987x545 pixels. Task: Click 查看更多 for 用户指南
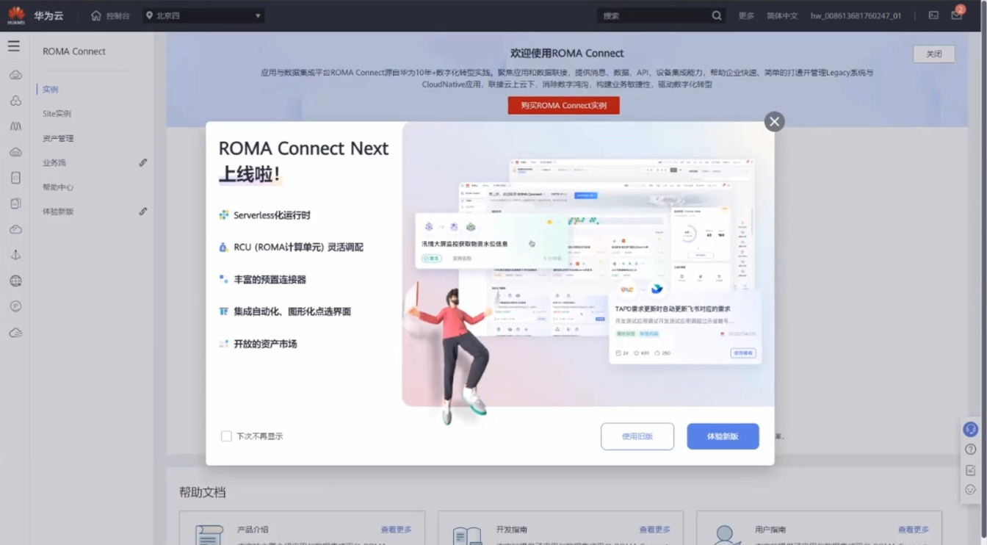click(x=914, y=530)
